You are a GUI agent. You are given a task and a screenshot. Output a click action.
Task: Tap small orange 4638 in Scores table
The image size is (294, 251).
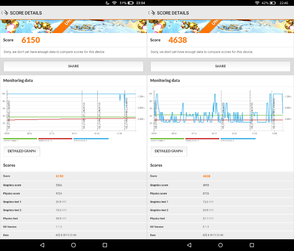click(x=206, y=176)
